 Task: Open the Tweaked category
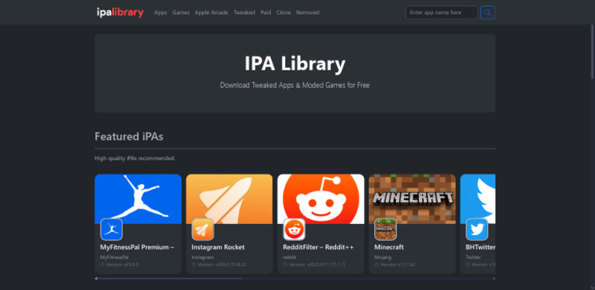(244, 12)
